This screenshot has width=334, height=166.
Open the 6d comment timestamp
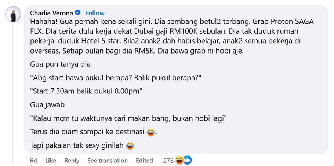(33, 160)
